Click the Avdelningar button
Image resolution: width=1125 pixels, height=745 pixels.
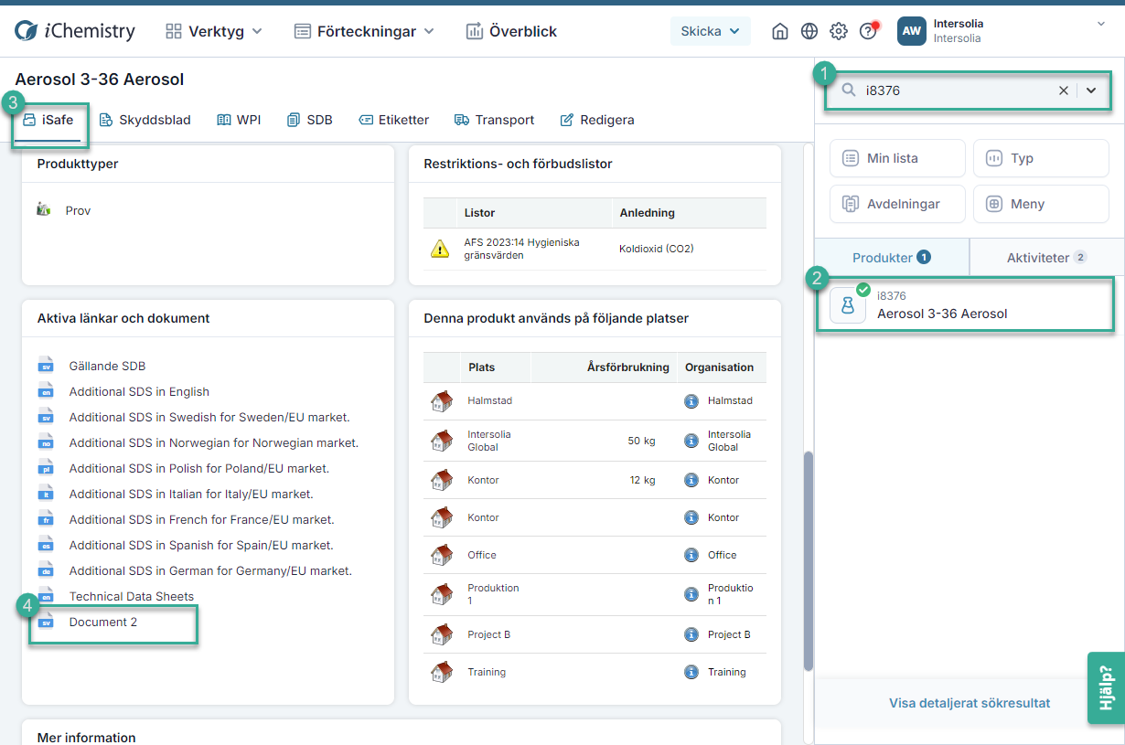897,204
